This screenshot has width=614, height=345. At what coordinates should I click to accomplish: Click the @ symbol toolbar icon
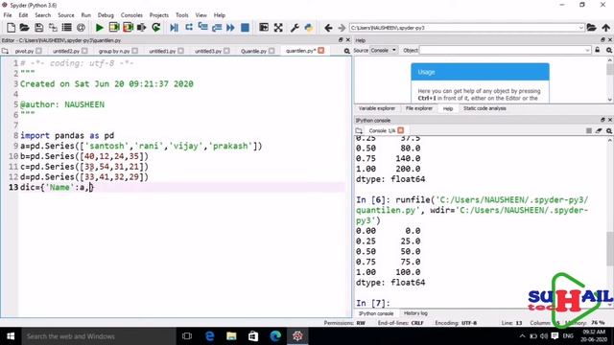coord(81,28)
